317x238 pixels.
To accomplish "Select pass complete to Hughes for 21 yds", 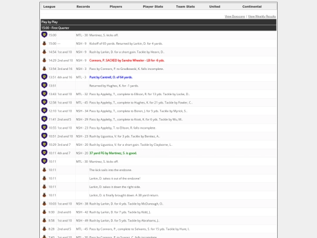I will pos(141,103).
